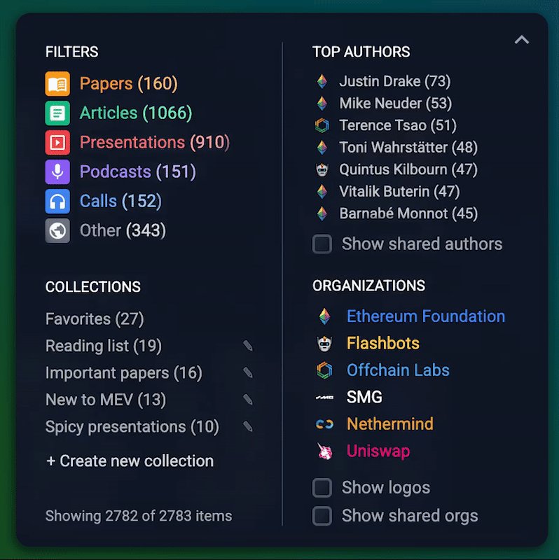Click the Flashbots robot logo in Organizations

(324, 344)
